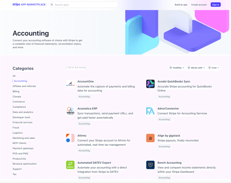Select Marketing and sales category
Viewport: 231px width, 183px height.
[24, 138]
